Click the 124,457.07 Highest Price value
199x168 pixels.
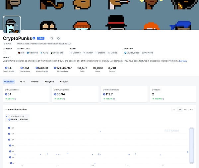63,68
